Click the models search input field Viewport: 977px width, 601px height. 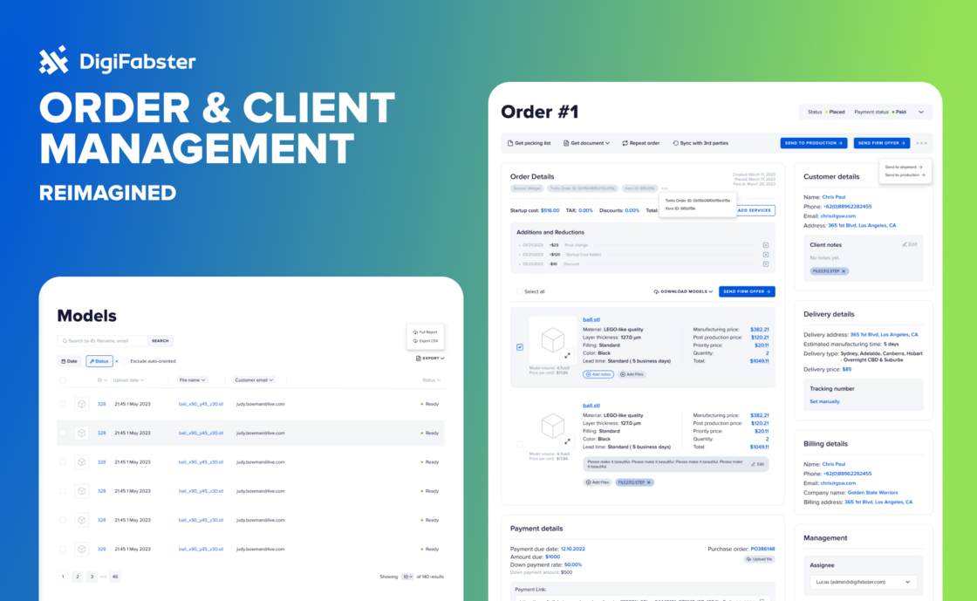(x=105, y=341)
